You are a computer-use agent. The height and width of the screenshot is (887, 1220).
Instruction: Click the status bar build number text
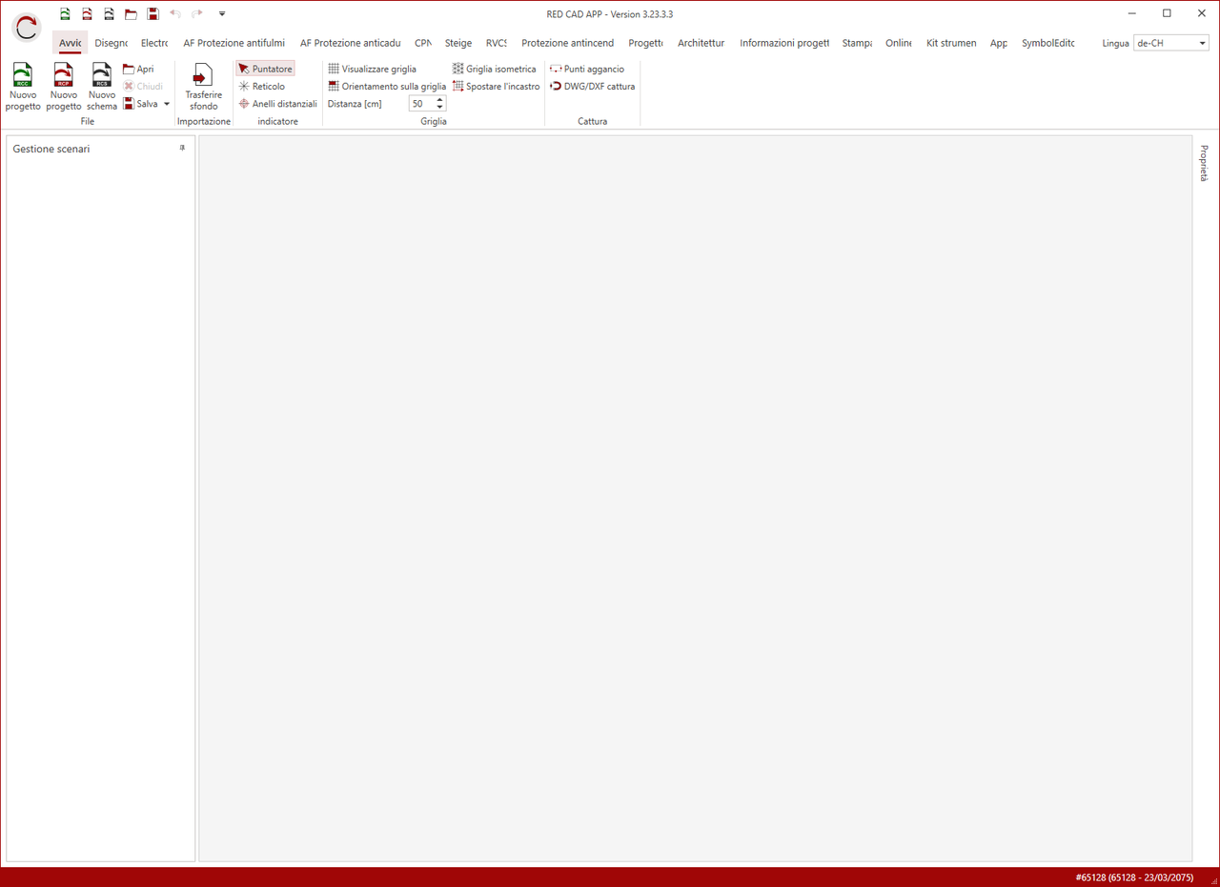1134,877
